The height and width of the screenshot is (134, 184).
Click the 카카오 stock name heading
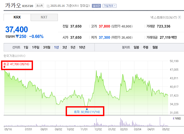point(13,5)
